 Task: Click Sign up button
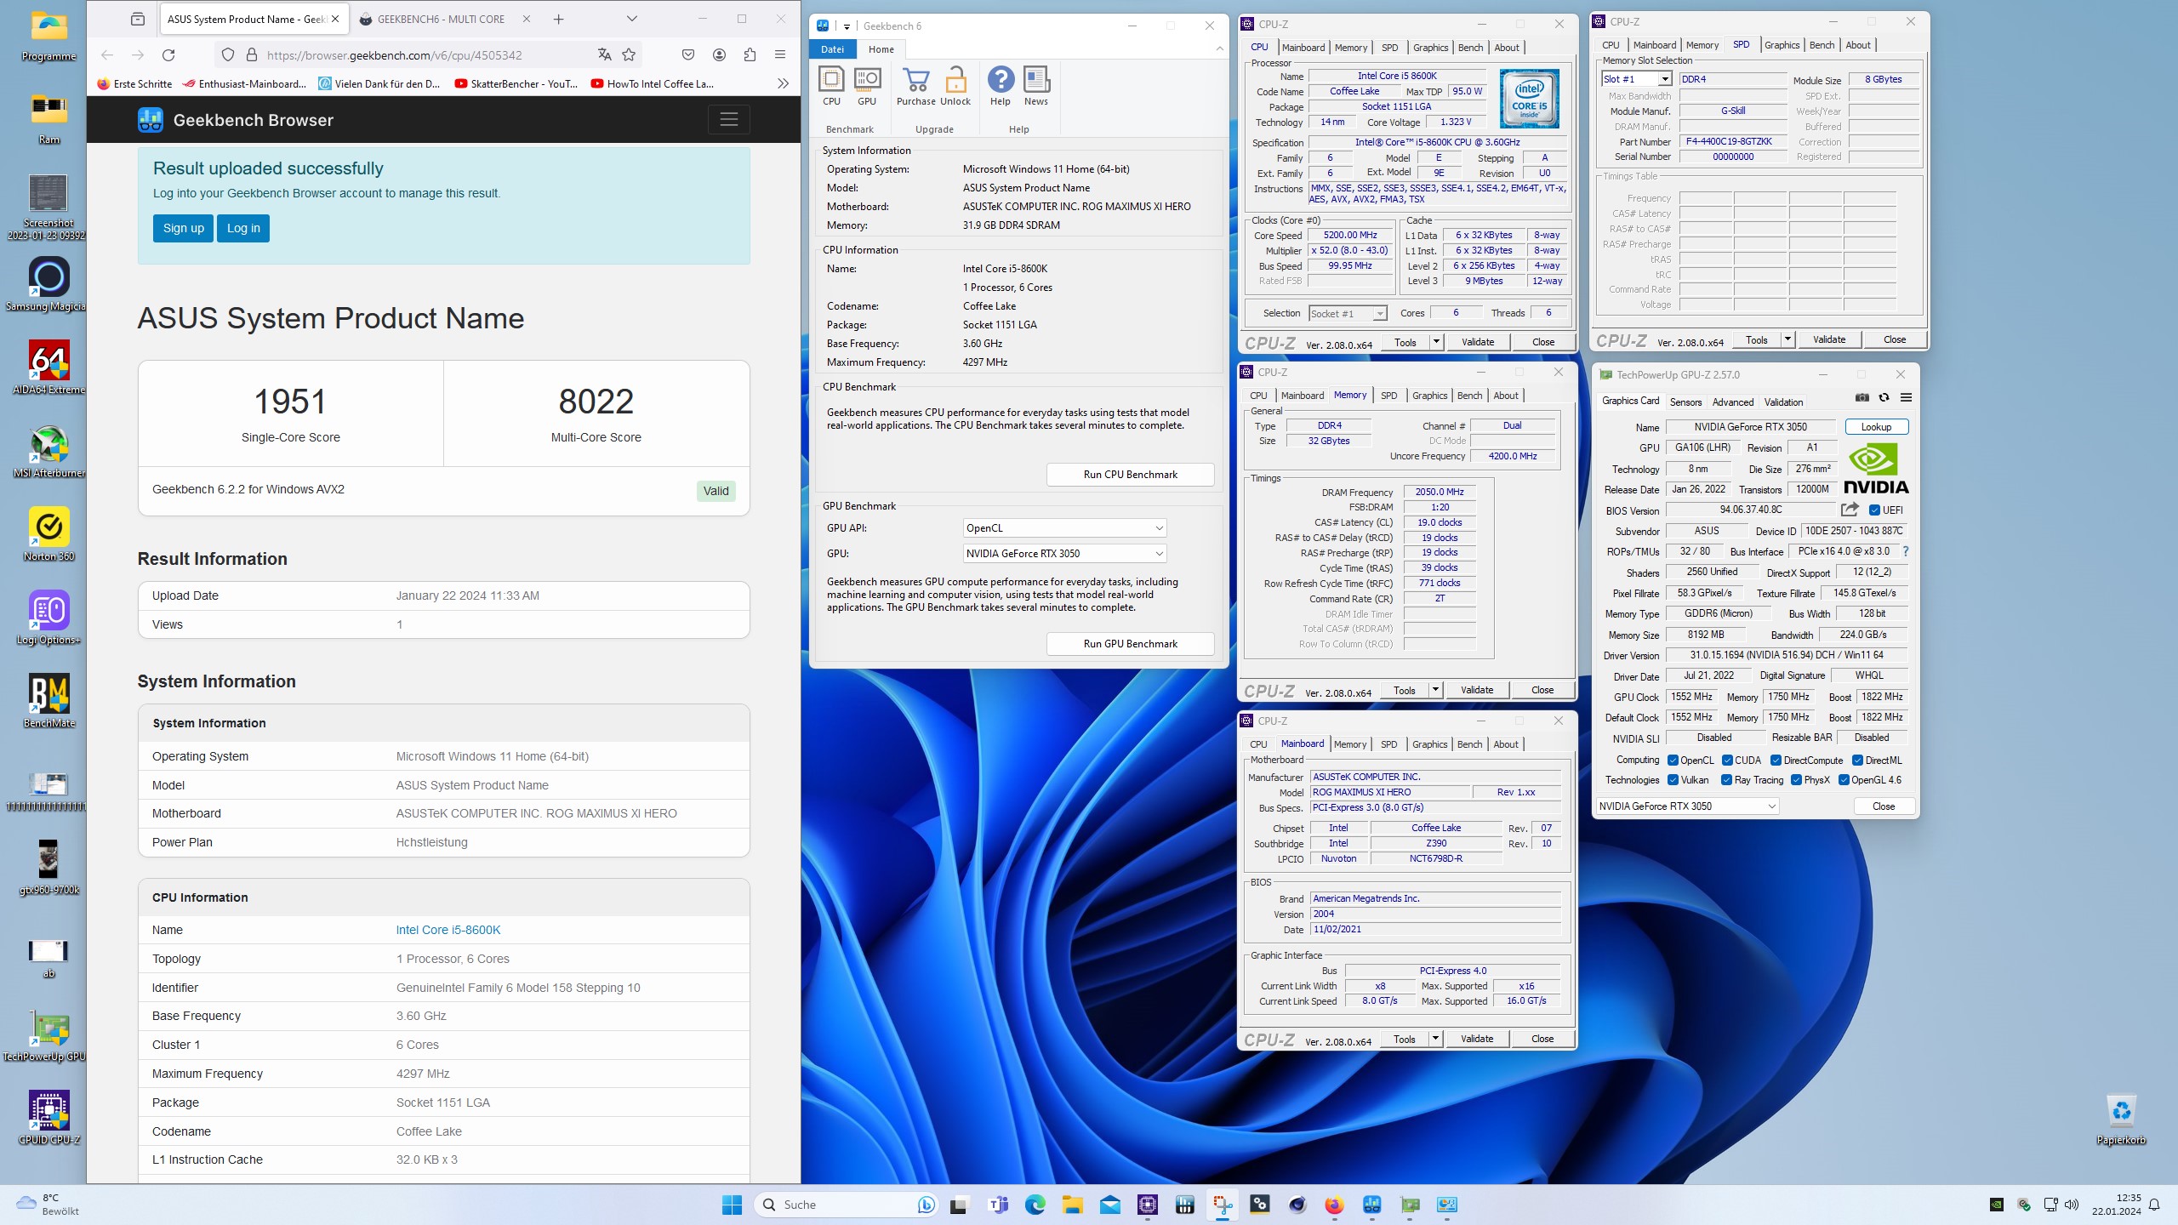point(184,228)
